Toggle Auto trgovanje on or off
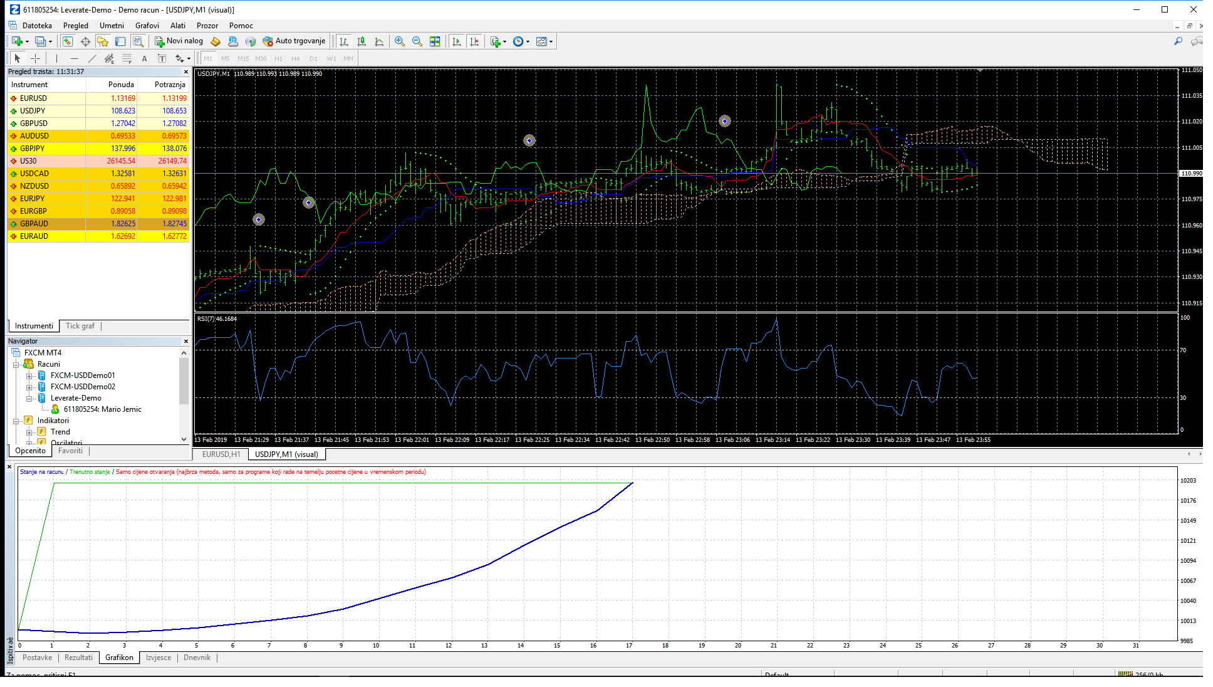Screen dimensions: 1213x687 point(294,41)
